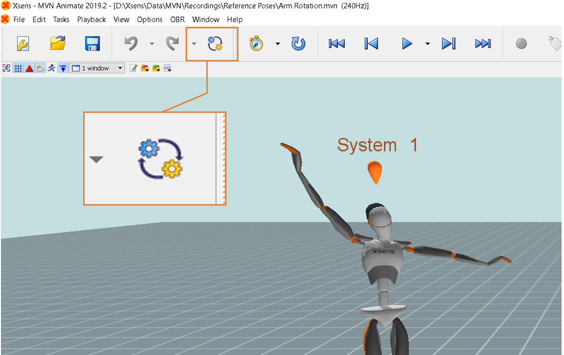This screenshot has height=355, width=564.
Task: Expand the dropdown arrow next to undo
Action: 152,44
